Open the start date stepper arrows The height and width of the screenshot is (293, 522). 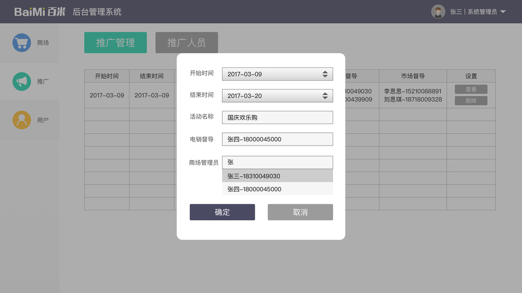[x=325, y=74]
